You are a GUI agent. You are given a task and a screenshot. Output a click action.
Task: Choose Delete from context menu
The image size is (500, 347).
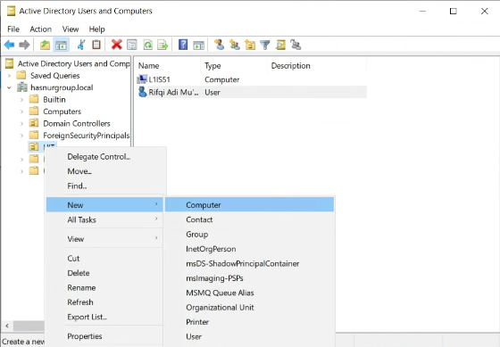tap(104, 273)
